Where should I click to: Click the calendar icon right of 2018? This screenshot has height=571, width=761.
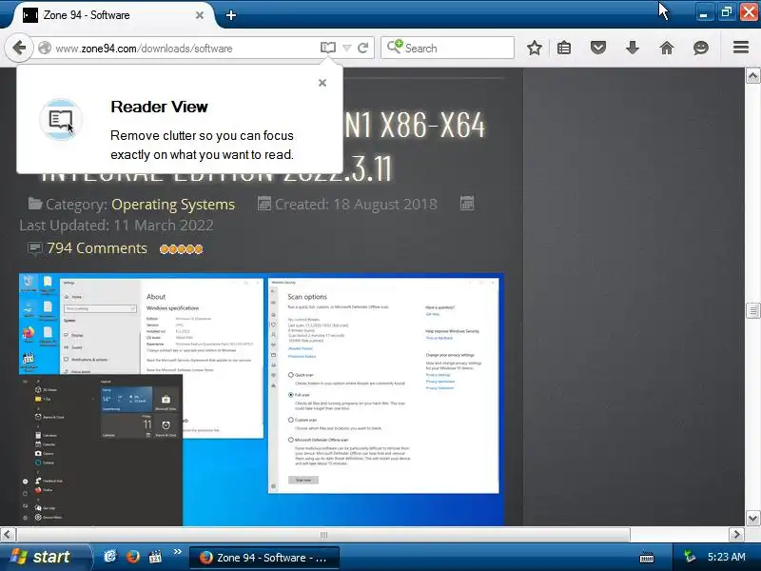click(x=467, y=203)
